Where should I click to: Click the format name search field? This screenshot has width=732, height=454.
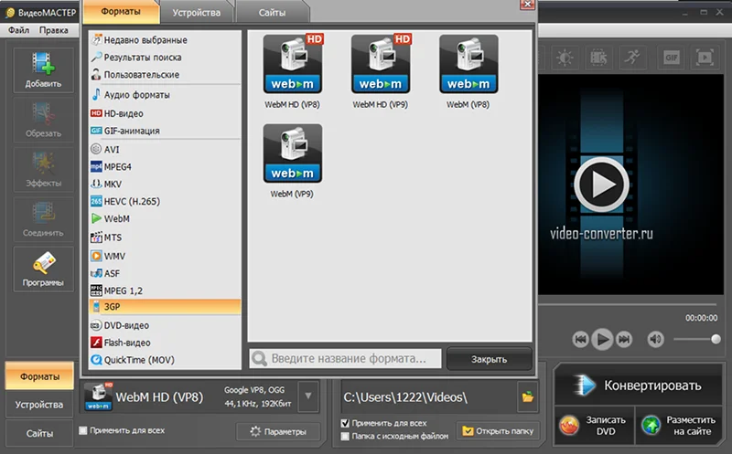pyautogui.click(x=345, y=358)
